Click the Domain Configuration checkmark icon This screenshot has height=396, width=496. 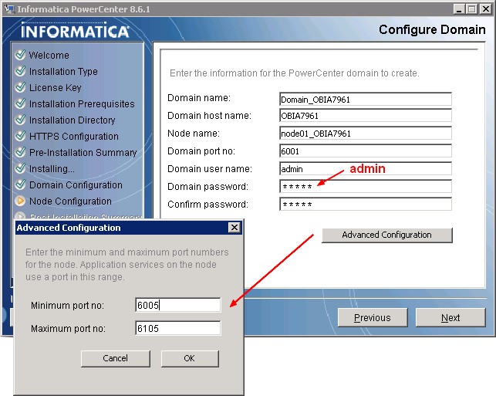click(20, 184)
